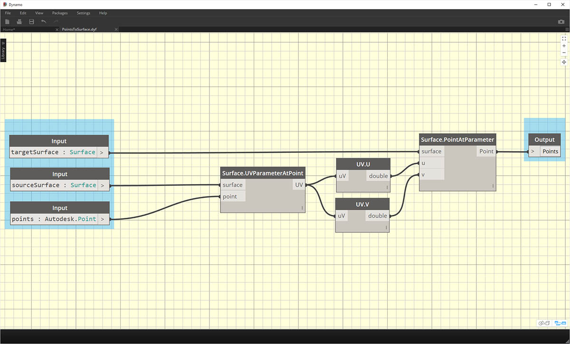Screen dimensions: 570x344
Task: Click the Undo arrow icon
Action: [x=44, y=22]
